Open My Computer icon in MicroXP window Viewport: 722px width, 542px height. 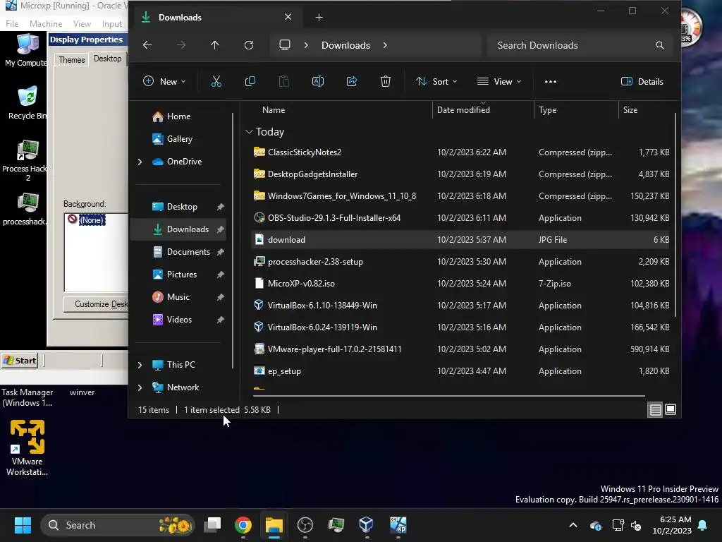point(27,50)
